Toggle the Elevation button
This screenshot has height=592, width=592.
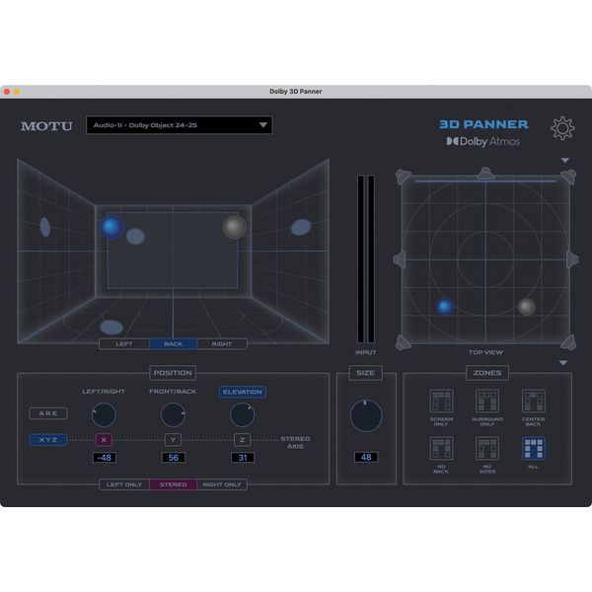point(243,392)
